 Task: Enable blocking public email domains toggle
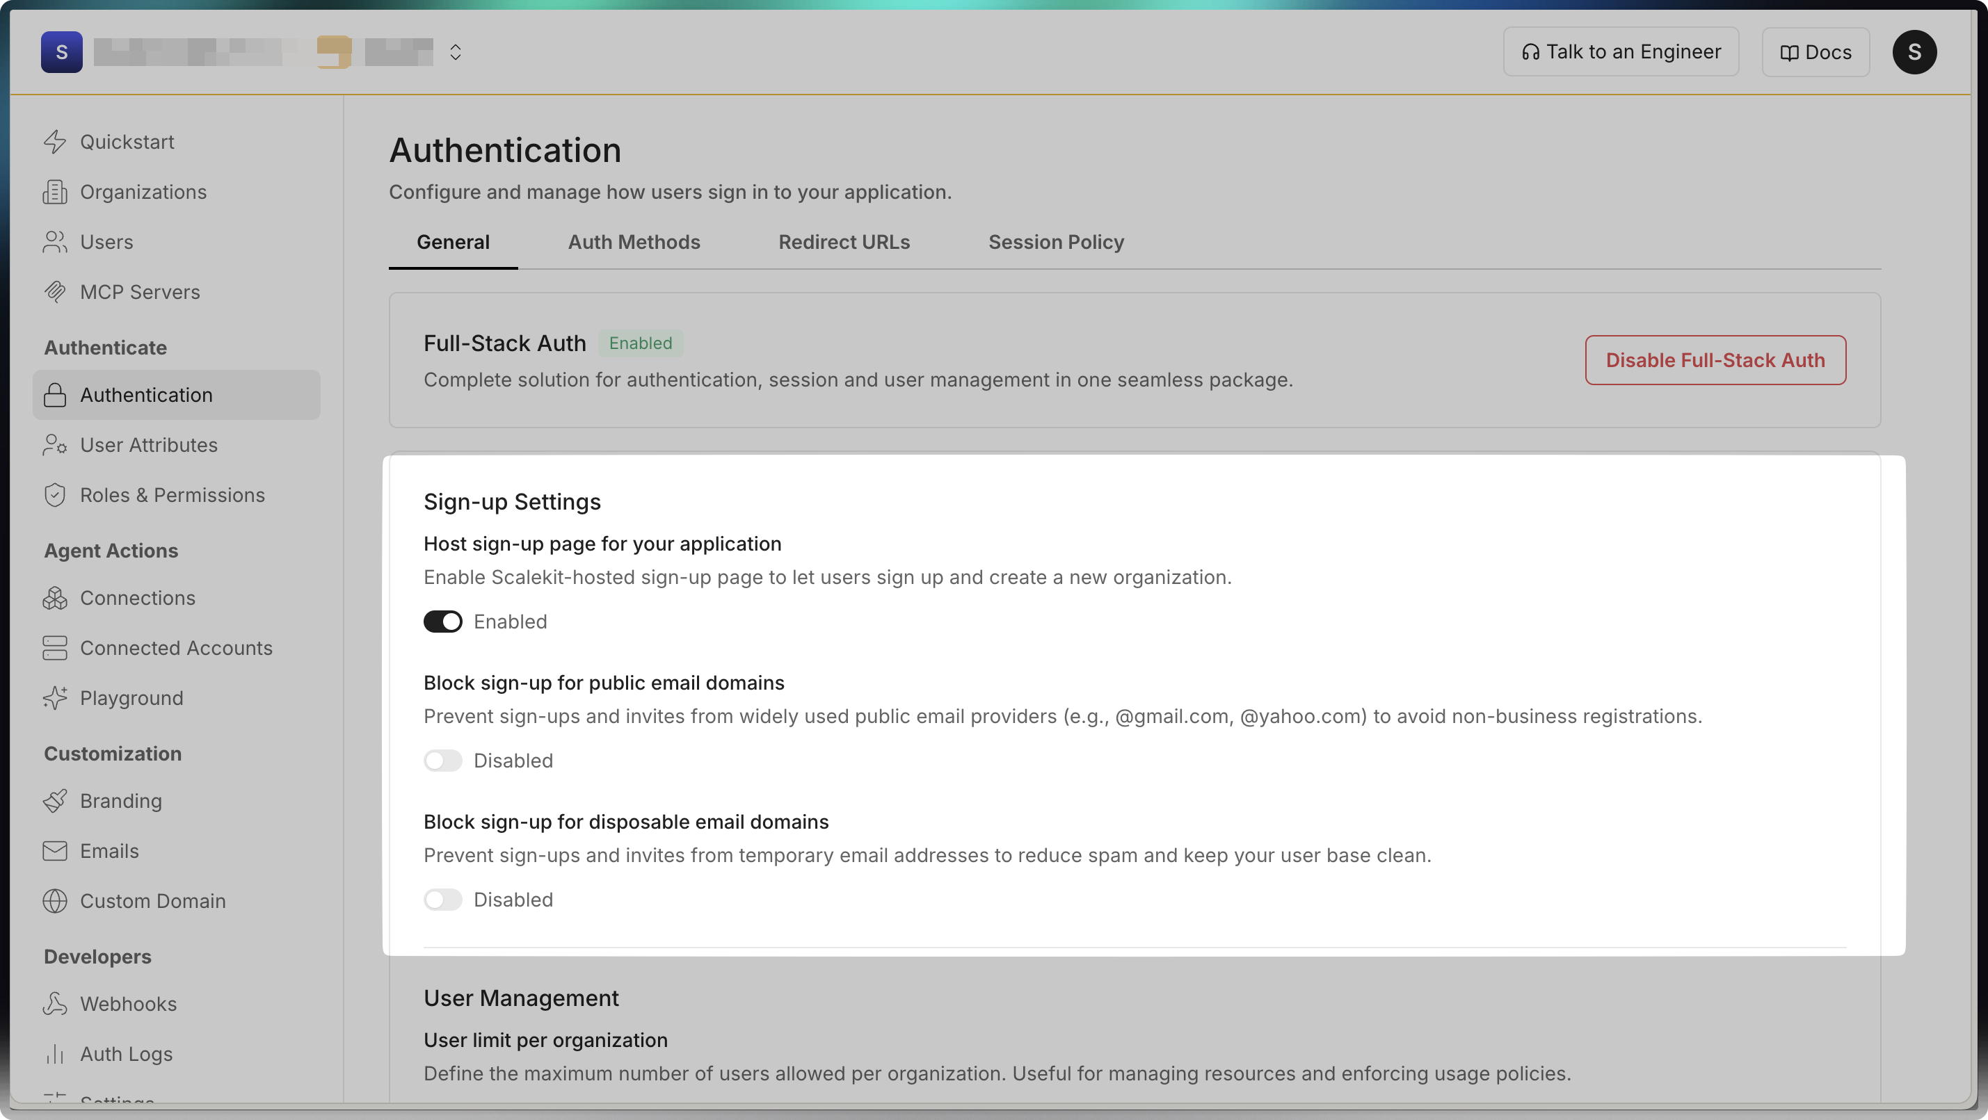pyautogui.click(x=443, y=761)
